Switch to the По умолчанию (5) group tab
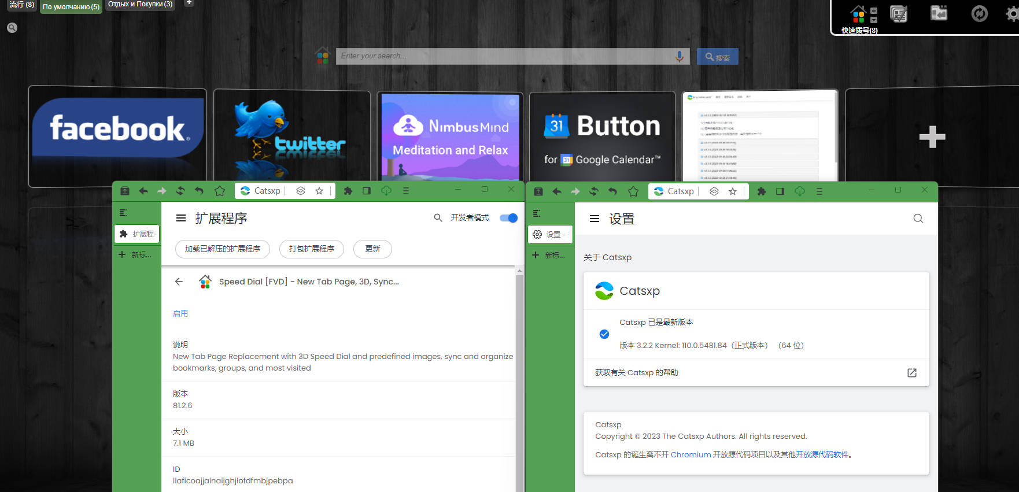Image resolution: width=1019 pixels, height=492 pixels. click(71, 7)
